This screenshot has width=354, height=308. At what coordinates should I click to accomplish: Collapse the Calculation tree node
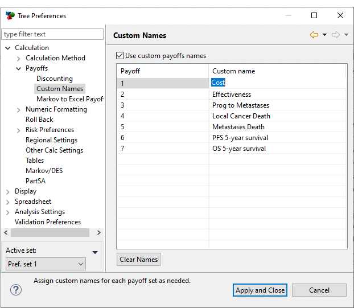pos(8,48)
